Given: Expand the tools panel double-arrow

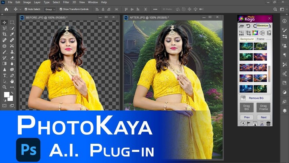Looking at the screenshot, I should pyautogui.click(x=2, y=14).
